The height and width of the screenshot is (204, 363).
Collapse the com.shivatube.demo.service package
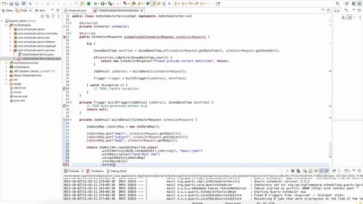[10, 50]
